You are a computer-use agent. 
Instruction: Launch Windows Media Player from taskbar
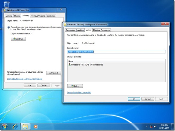tap(36, 127)
